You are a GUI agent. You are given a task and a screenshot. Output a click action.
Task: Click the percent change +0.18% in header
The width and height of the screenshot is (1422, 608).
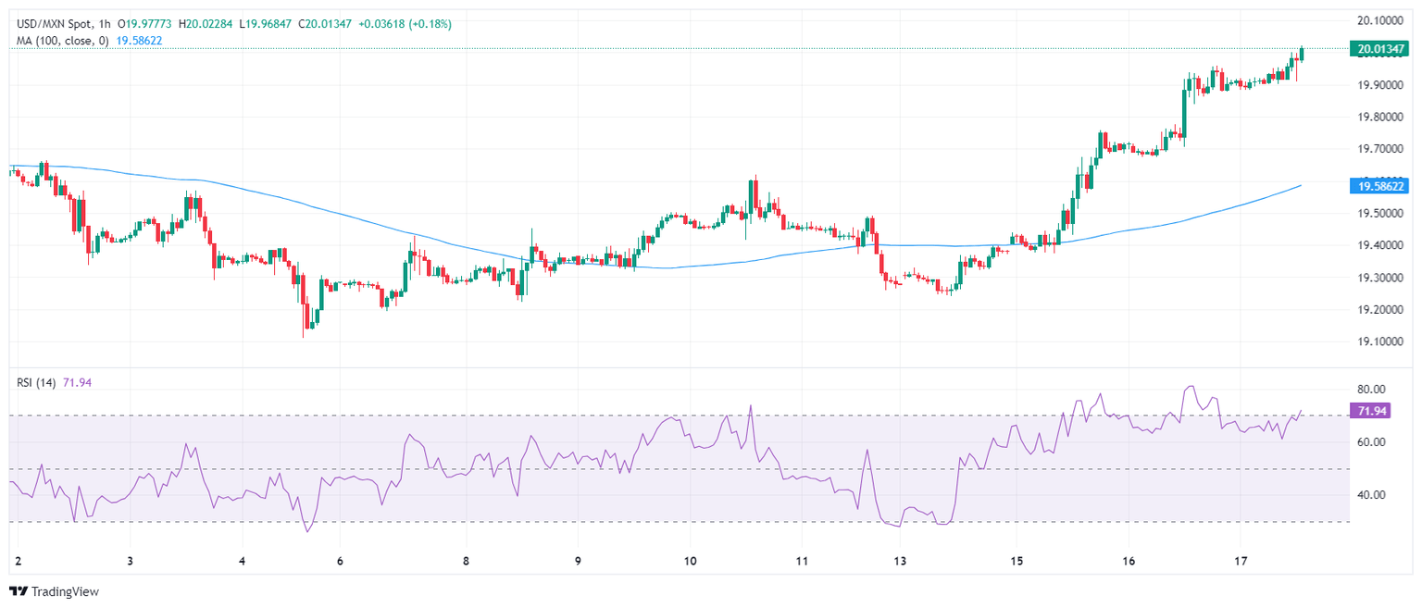coord(428,24)
